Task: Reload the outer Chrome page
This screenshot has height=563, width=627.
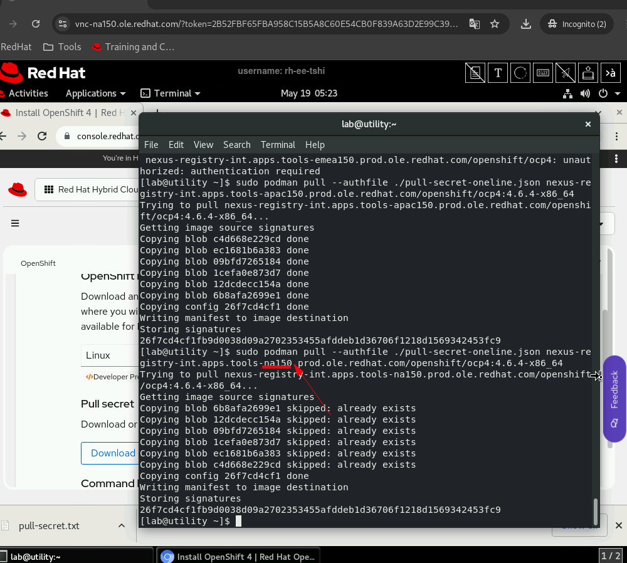Action: 36,24
